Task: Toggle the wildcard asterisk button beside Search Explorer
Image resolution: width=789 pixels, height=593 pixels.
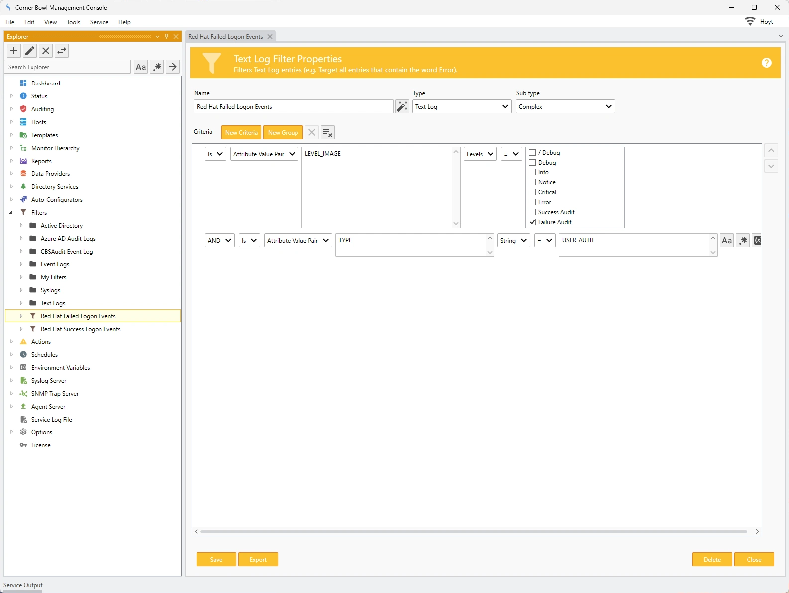Action: coord(157,67)
